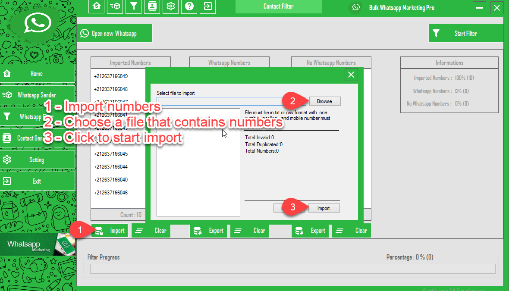
Task: Click the Start Filter button
Action: point(465,34)
